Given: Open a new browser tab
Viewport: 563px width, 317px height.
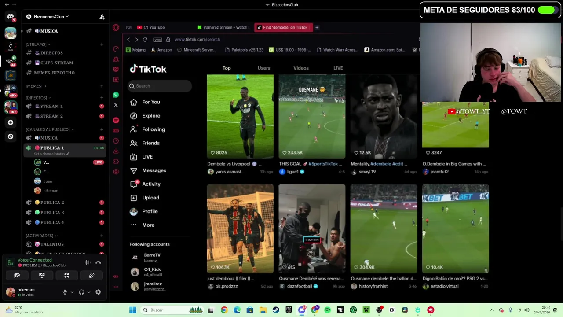Looking at the screenshot, I should pyautogui.click(x=317, y=27).
